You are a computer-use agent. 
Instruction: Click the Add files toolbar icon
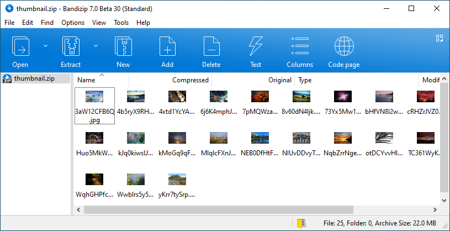click(x=167, y=46)
